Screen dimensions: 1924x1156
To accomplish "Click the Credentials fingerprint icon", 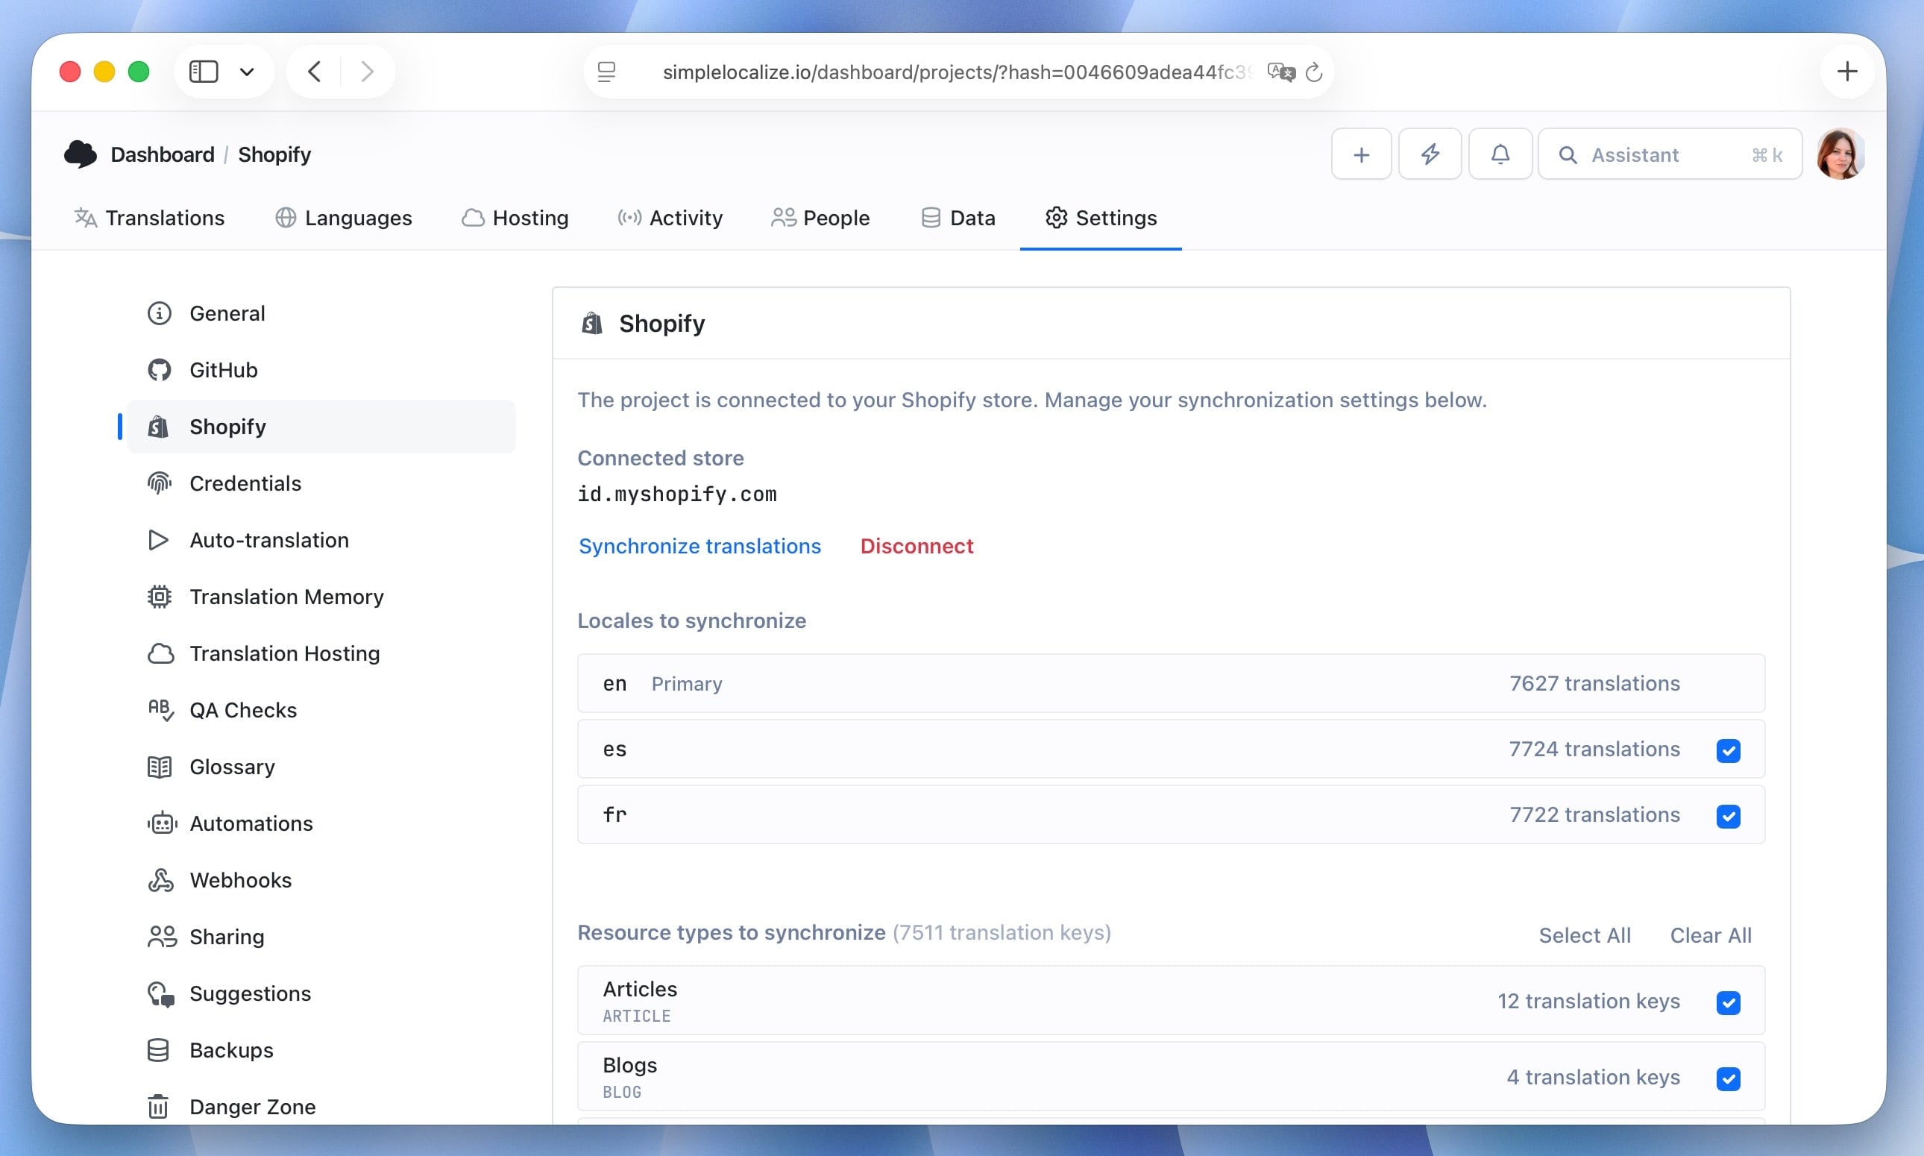I will pos(159,483).
